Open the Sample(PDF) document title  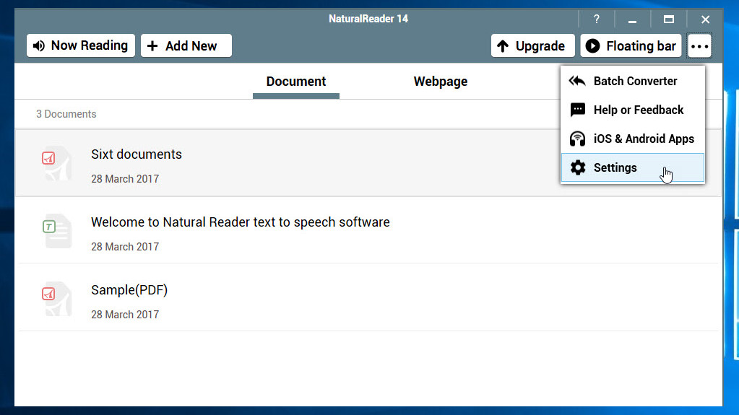[x=129, y=289]
